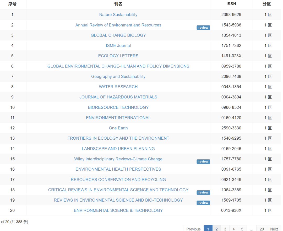
Task: Click ENVIRONMENTAL SCIENCE & TECHNOLOGY link
Action: (118, 210)
